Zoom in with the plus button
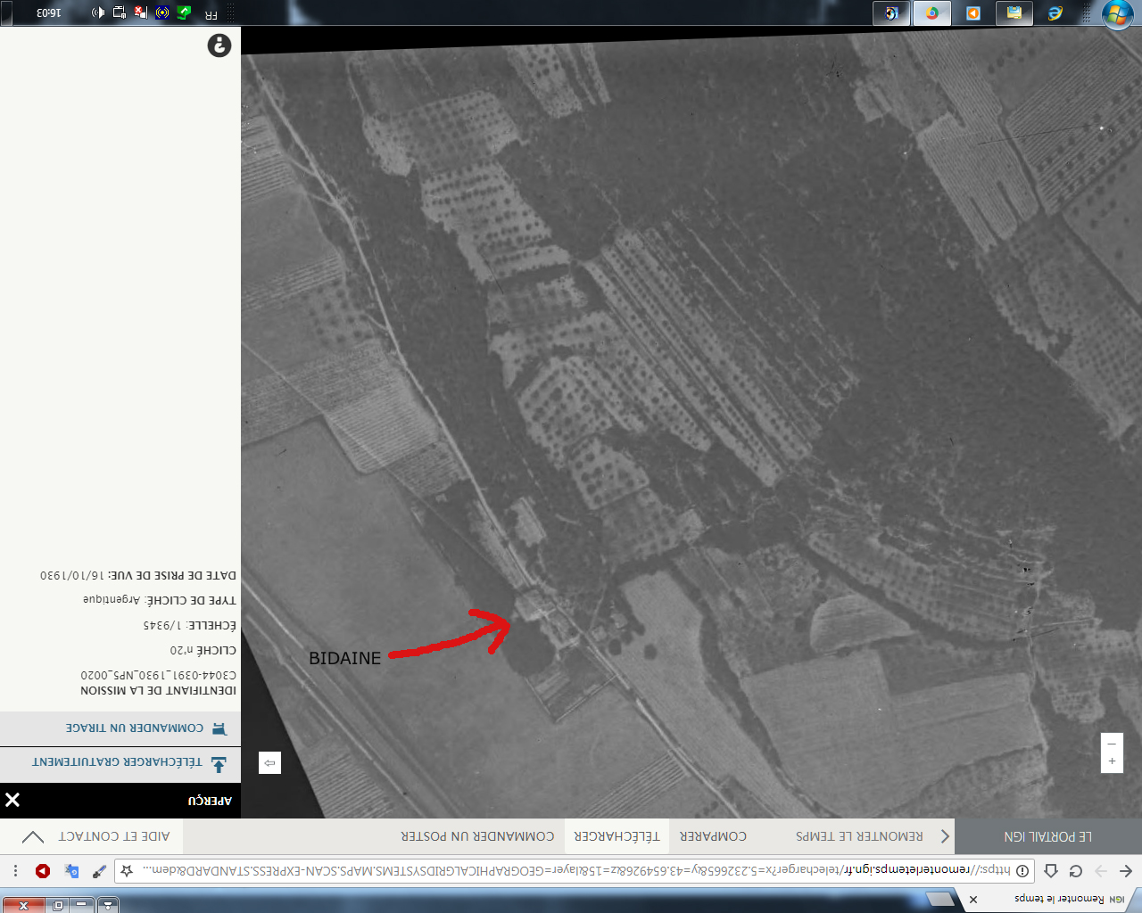1142x913 pixels. coord(1112,761)
